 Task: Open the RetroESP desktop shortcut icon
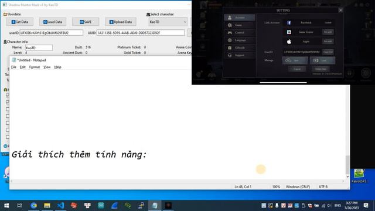359,176
